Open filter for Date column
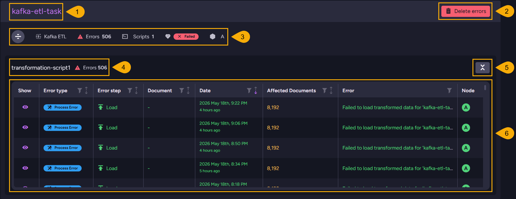The image size is (516, 199). coord(249,90)
